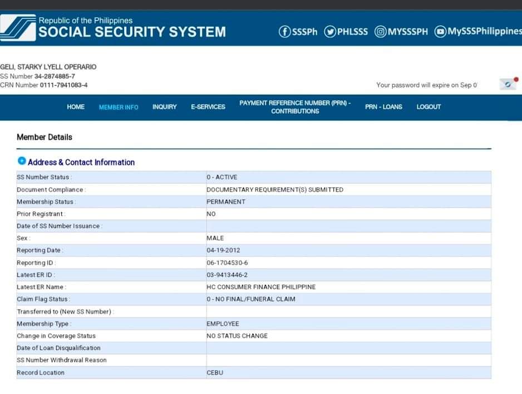The image size is (522, 394).
Task: Click the notification icon with red dot
Action: tap(508, 84)
